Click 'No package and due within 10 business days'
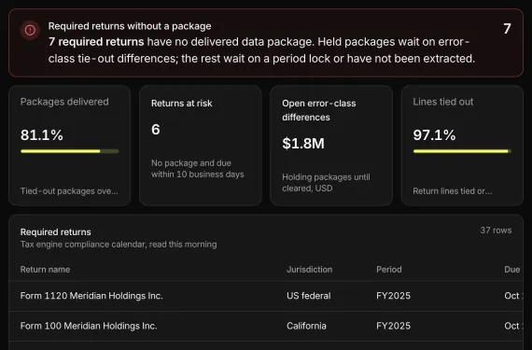532x350 pixels. [x=198, y=169]
